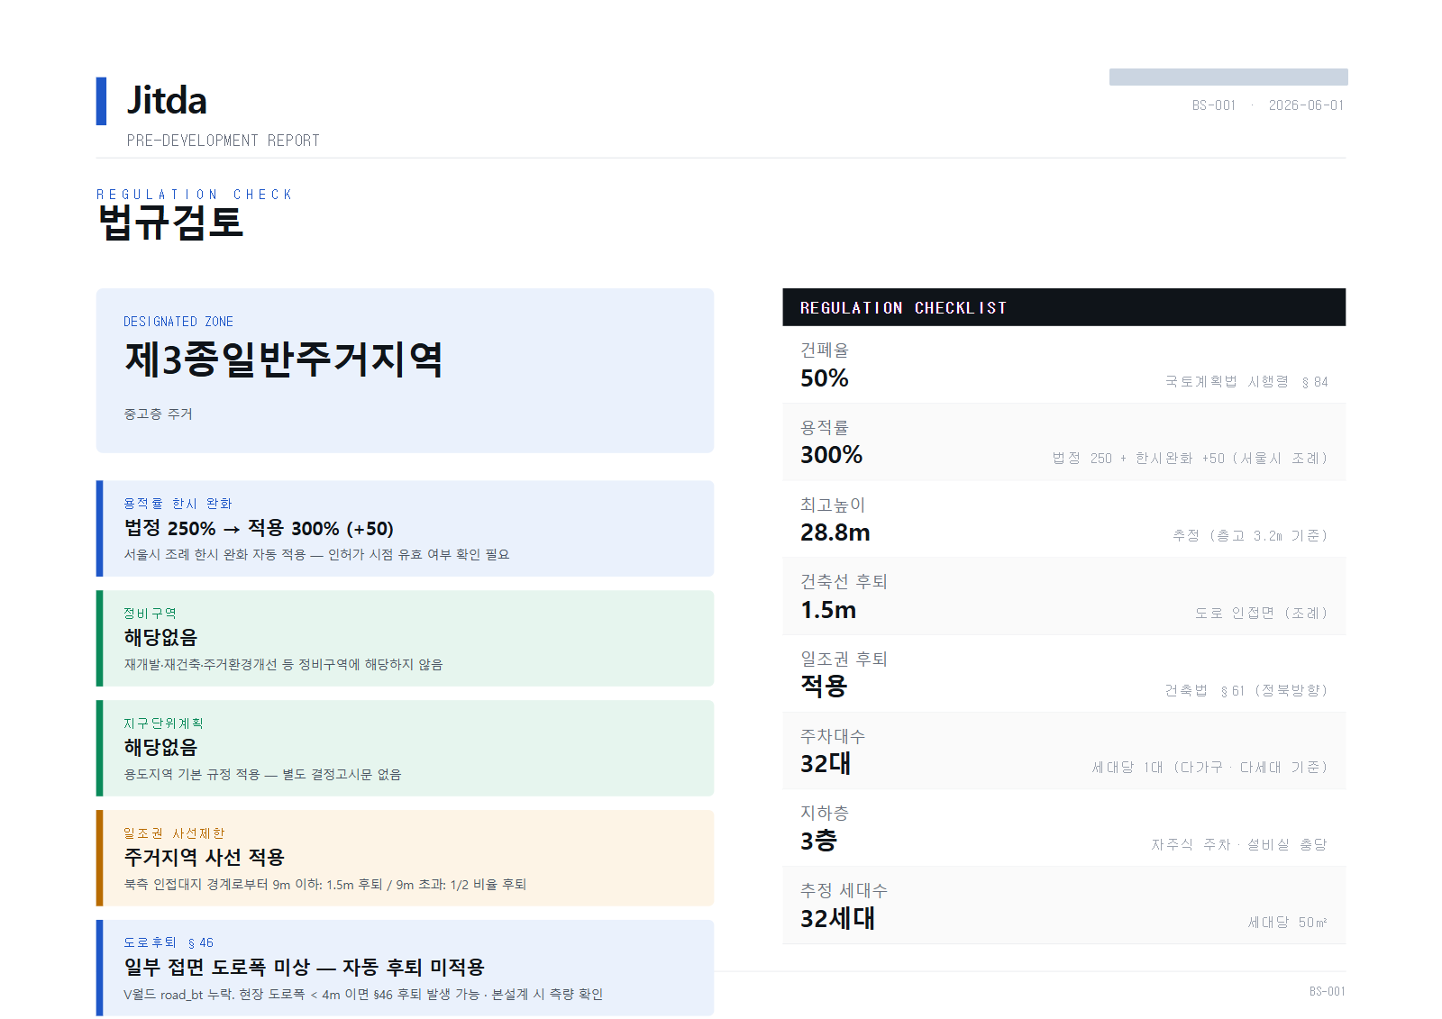
Task: Select the 32세대 unit count value
Action: click(837, 919)
